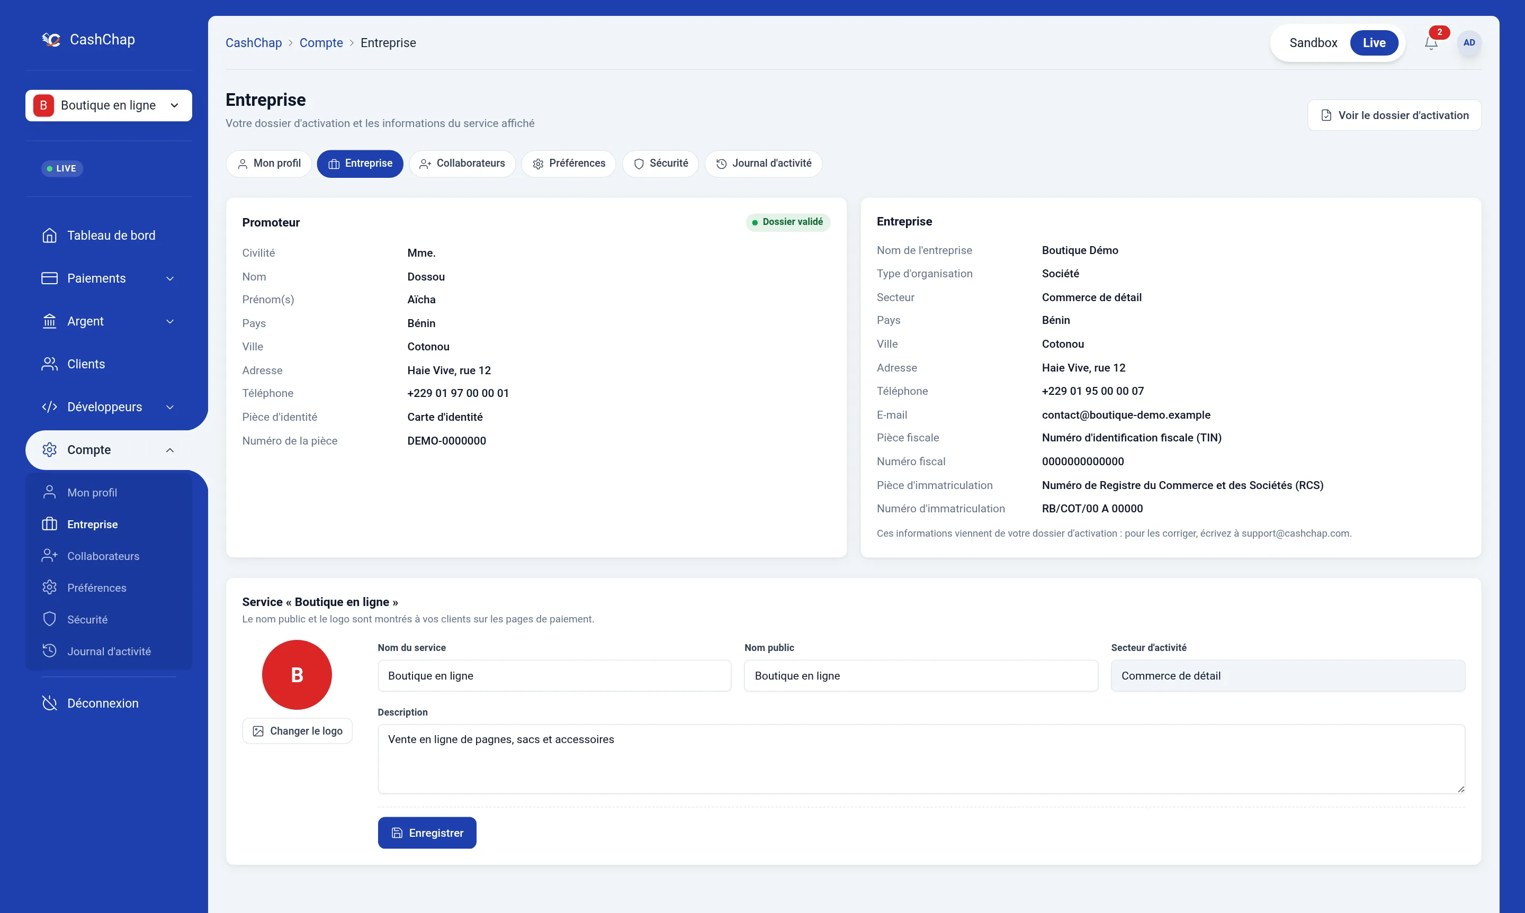Click the Compte gear icon in sidebar
1525x913 pixels.
coord(49,450)
